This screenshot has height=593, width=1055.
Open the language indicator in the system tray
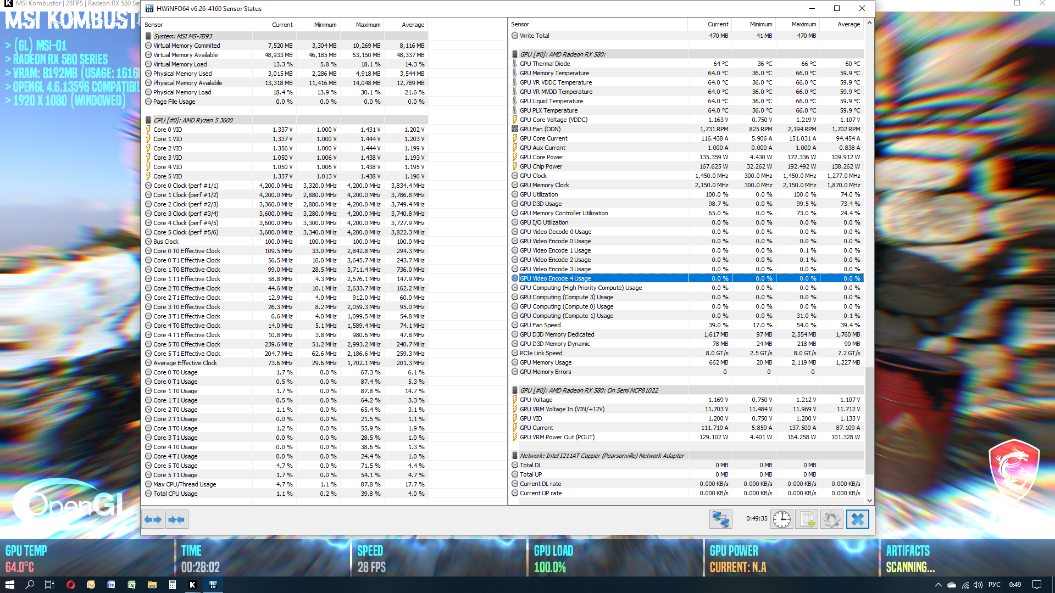point(994,585)
